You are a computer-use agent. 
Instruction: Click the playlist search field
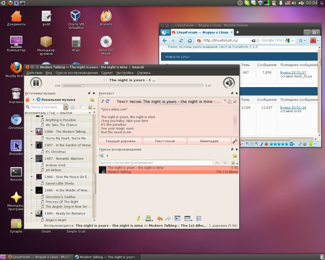coord(156,163)
